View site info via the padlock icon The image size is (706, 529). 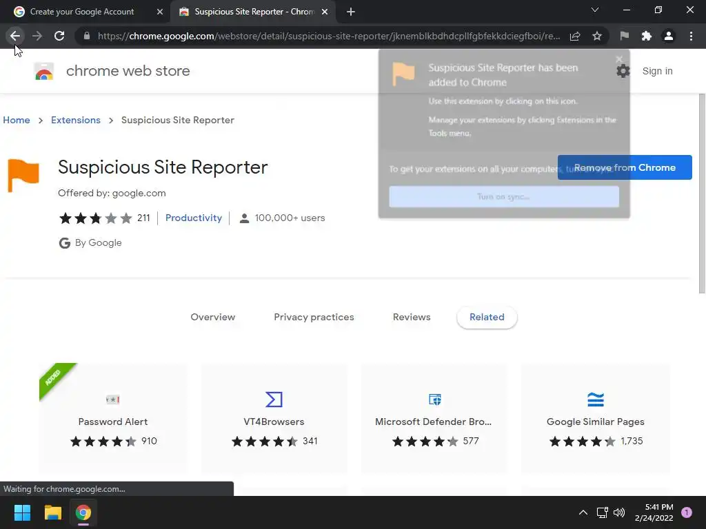[x=87, y=36]
